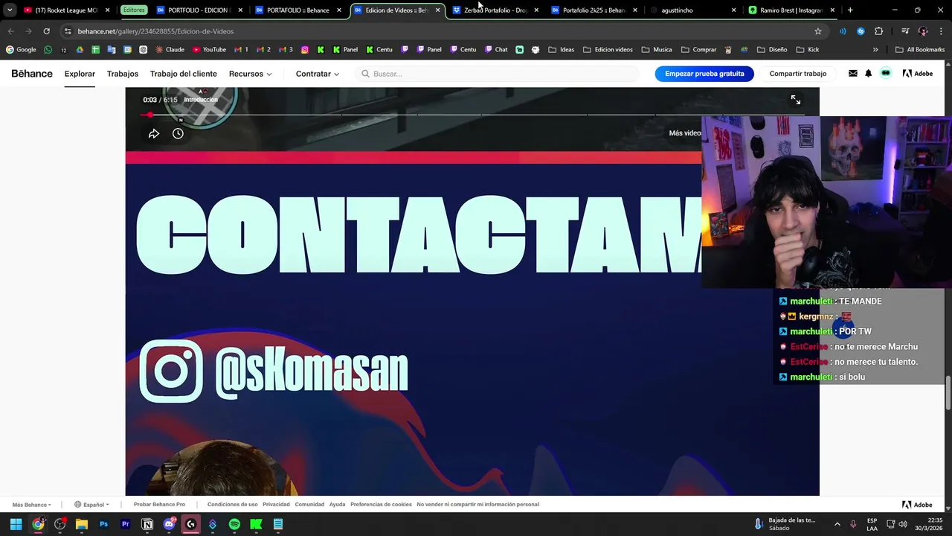This screenshot has height=536, width=952.
Task: Enter video fullscreen mode
Action: click(x=796, y=100)
